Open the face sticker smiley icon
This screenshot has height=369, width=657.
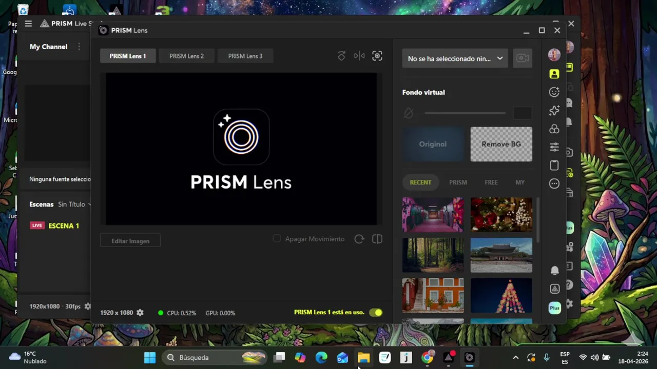coord(554,92)
